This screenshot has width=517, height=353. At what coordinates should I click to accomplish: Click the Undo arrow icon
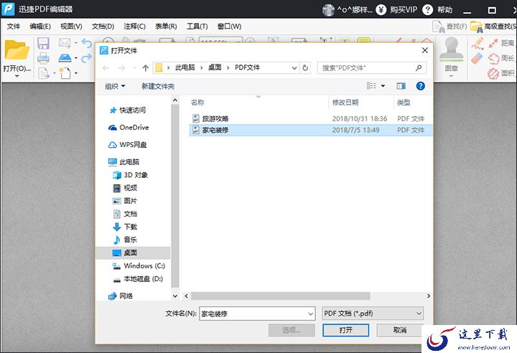point(87,43)
